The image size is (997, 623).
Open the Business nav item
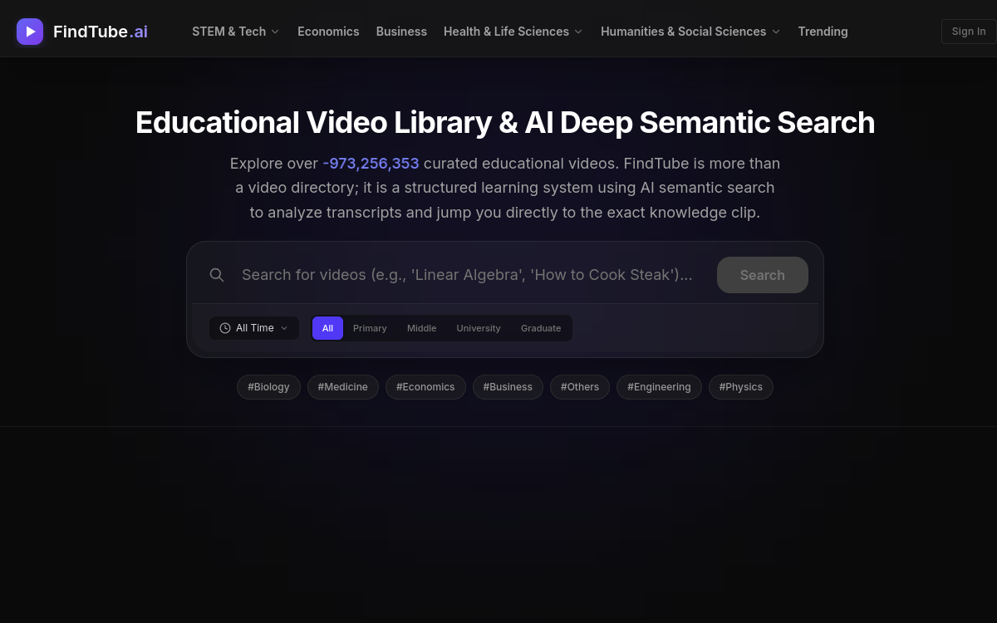point(401,32)
